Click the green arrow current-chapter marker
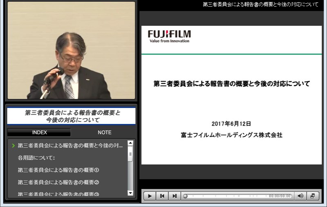 point(13,146)
